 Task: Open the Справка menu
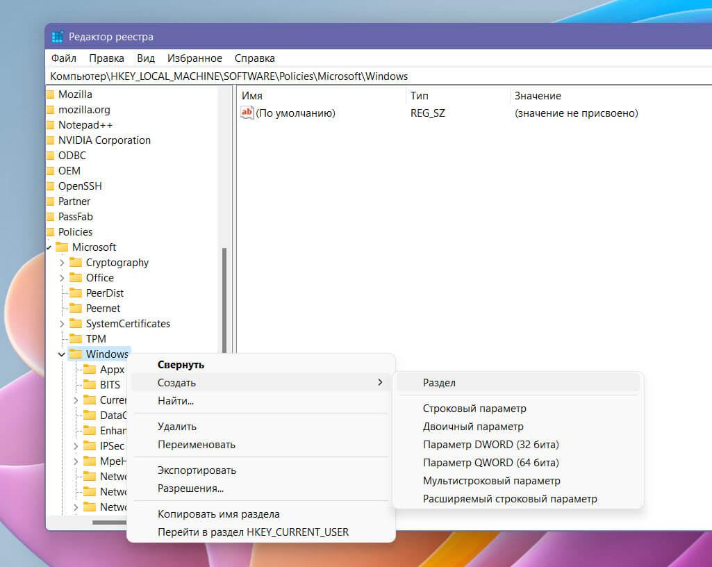[254, 58]
